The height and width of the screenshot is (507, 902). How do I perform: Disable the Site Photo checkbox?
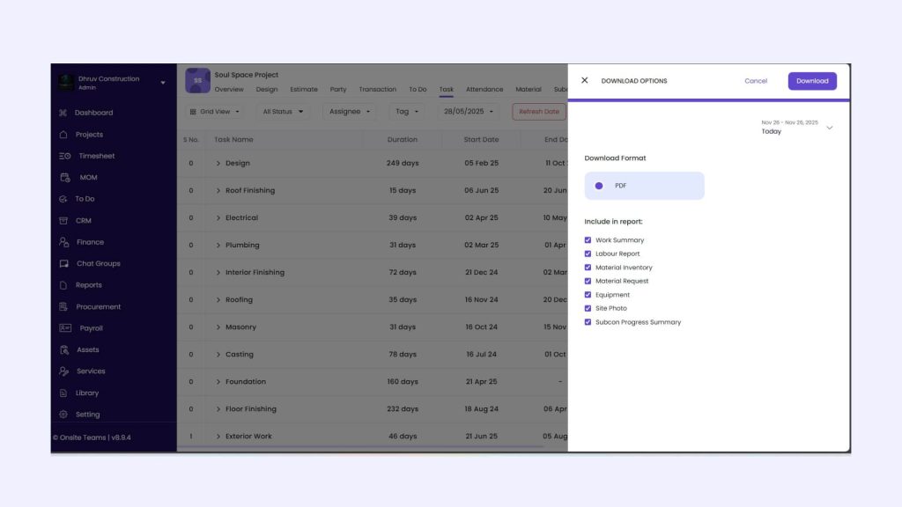pos(588,308)
